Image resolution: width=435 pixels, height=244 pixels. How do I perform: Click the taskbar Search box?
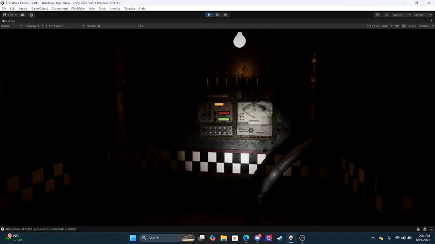167,238
